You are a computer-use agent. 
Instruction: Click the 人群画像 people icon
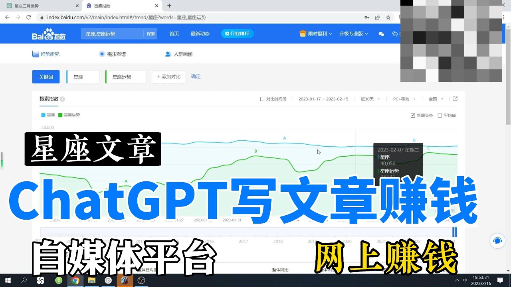click(168, 54)
